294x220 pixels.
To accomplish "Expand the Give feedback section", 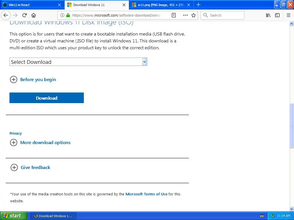I will (30, 167).
